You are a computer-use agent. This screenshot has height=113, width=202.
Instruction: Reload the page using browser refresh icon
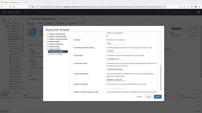tap(10, 7)
